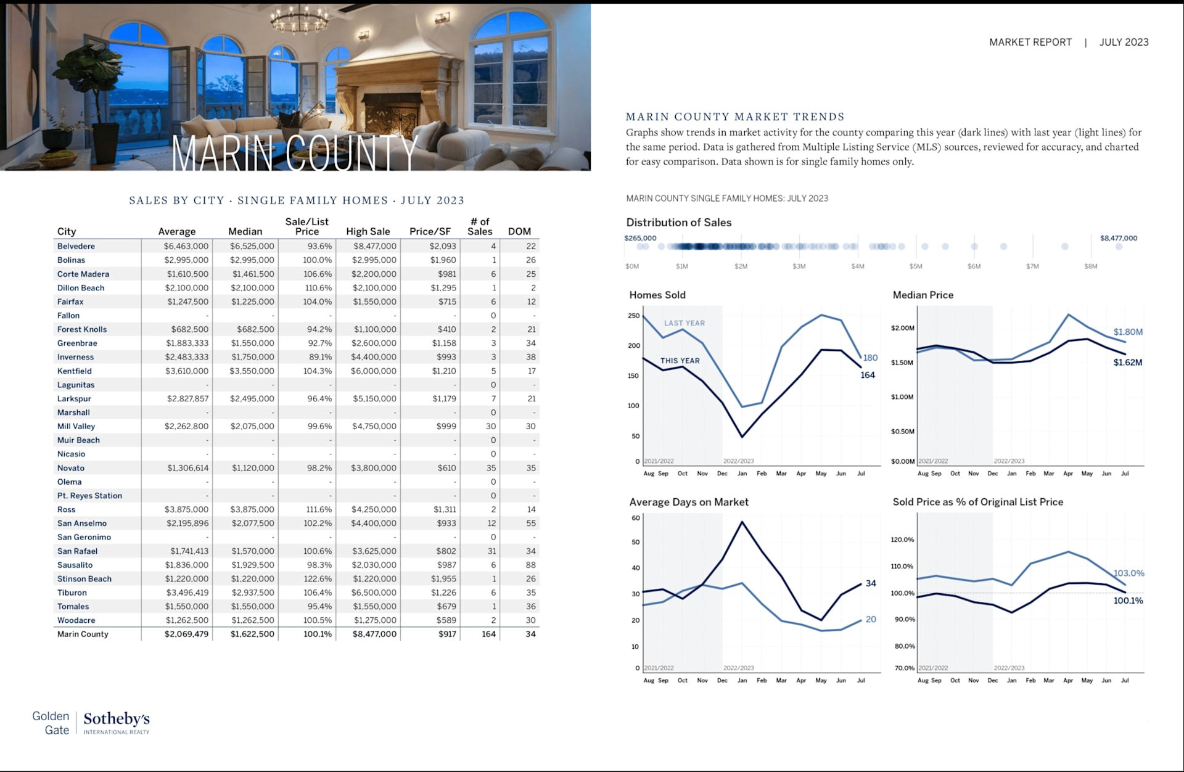Click the MARKET REPORT header text
This screenshot has width=1184, height=772.
click(1030, 42)
